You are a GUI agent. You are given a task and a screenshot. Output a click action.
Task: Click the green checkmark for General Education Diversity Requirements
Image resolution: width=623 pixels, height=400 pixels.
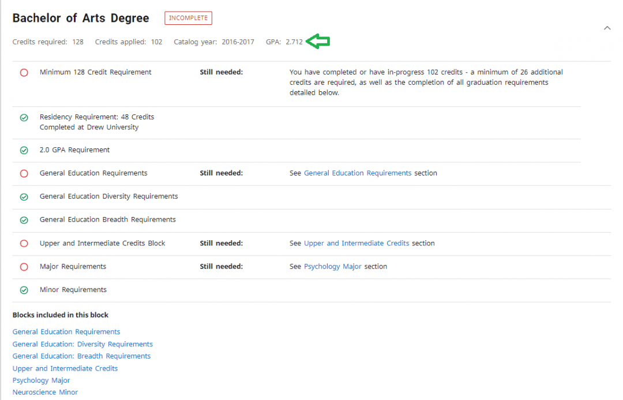coord(24,196)
